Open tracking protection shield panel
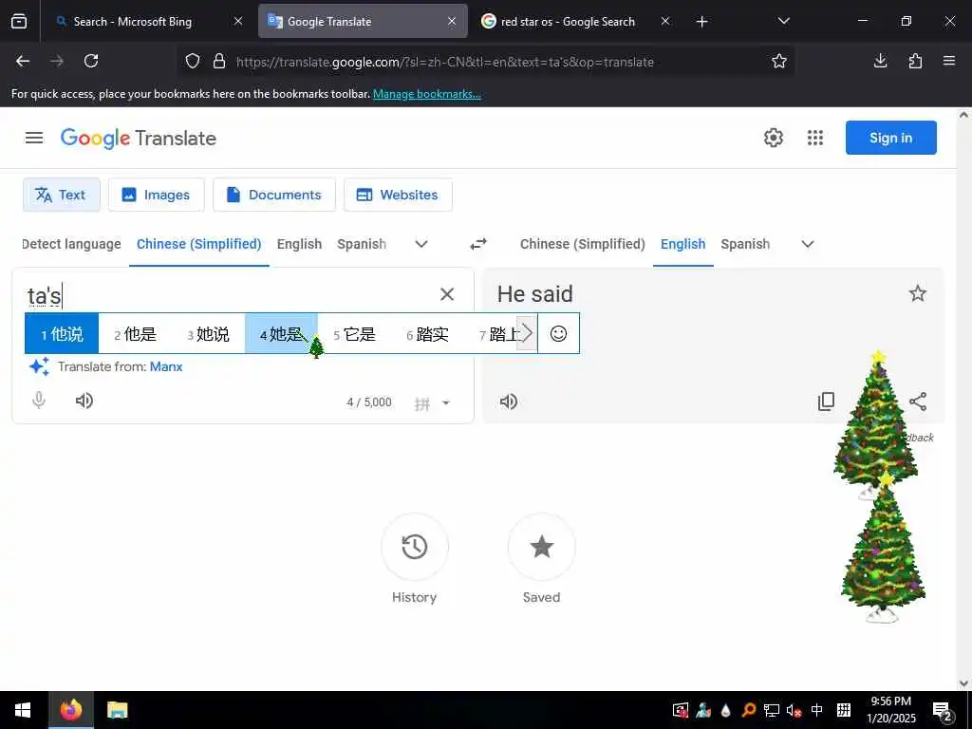The image size is (972, 729). 193,61
